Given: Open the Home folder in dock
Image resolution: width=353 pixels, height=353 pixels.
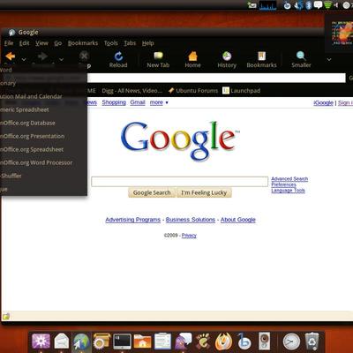Looking at the screenshot, I should point(142,342).
